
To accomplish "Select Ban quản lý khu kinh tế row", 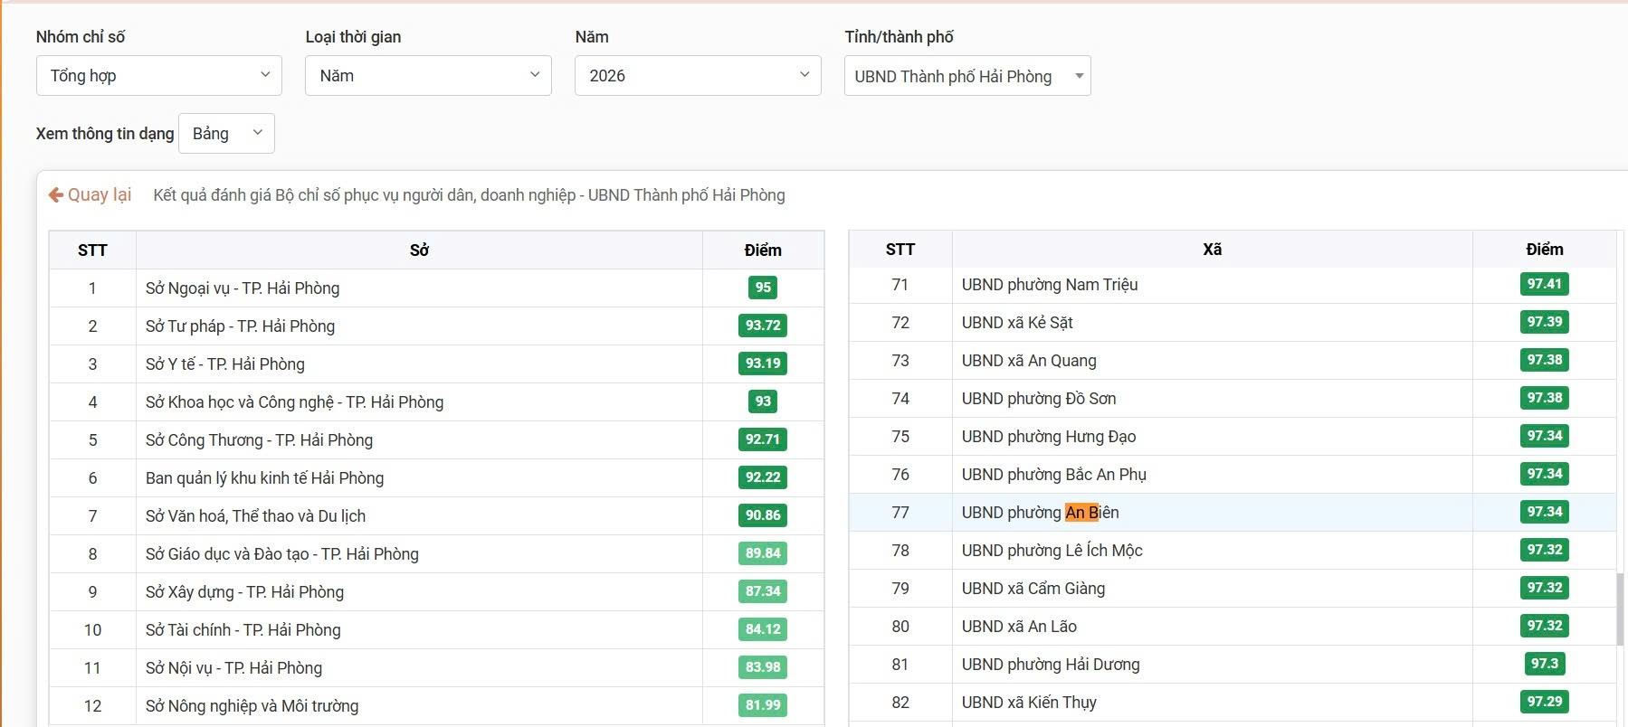I will click(x=436, y=477).
